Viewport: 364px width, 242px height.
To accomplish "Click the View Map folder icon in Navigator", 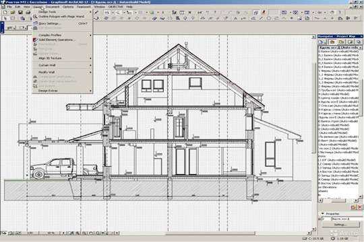I will (x=332, y=42).
